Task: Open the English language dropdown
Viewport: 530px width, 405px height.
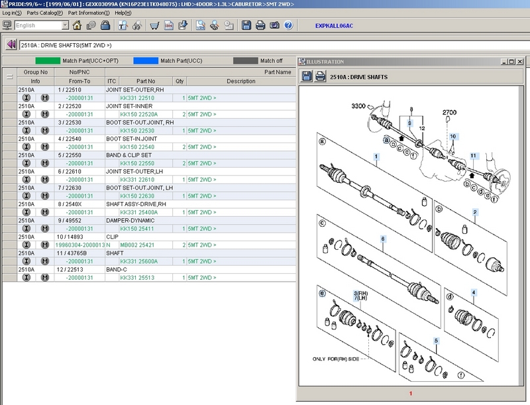Action: tap(65, 26)
